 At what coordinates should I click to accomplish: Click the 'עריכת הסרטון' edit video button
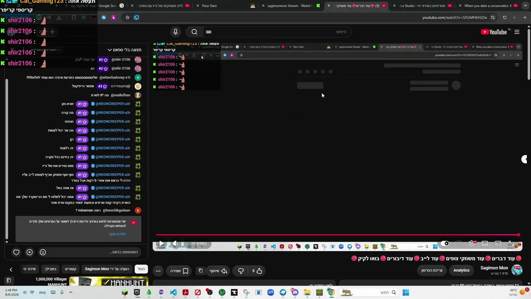point(432,270)
